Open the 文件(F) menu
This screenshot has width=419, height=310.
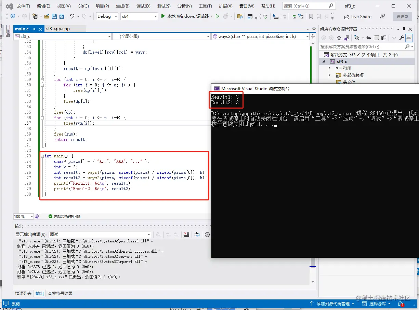[24, 6]
